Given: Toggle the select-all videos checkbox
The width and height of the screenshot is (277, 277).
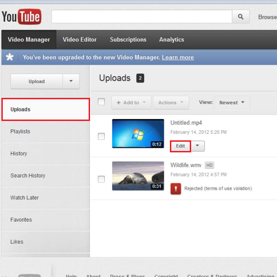Looking at the screenshot, I should pos(101,102).
